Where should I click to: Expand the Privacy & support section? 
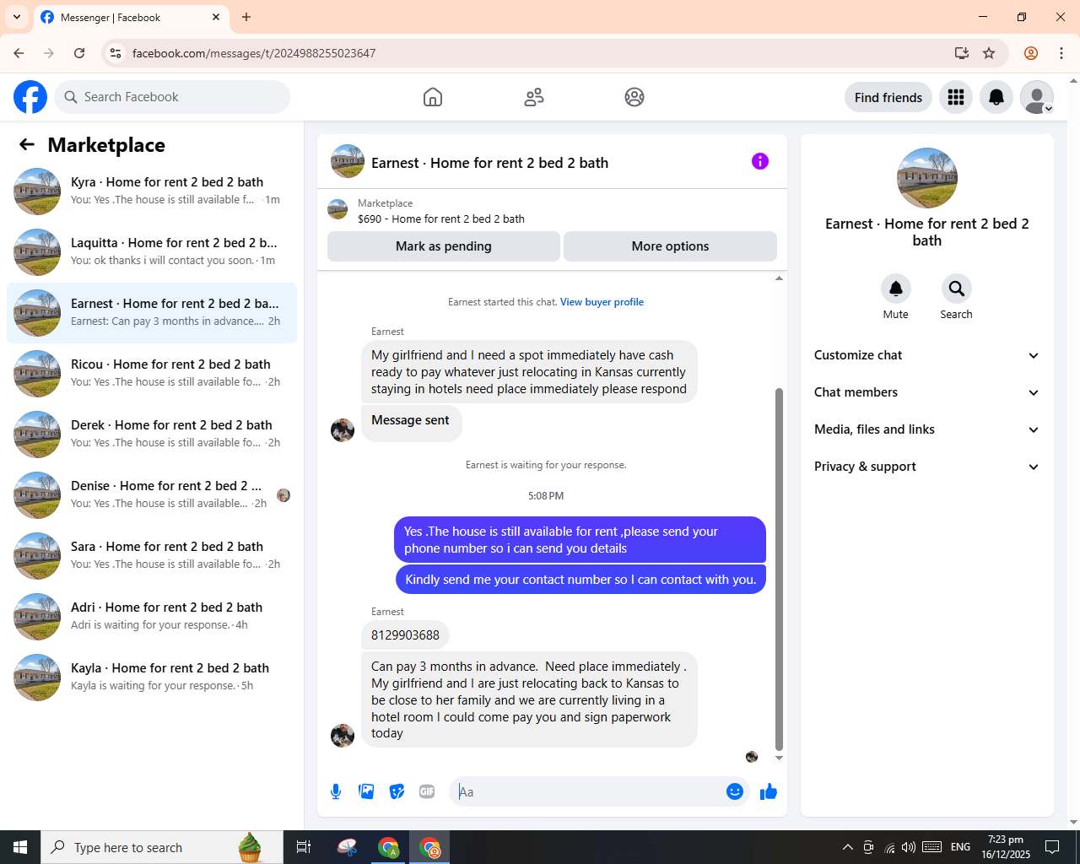(x=927, y=467)
